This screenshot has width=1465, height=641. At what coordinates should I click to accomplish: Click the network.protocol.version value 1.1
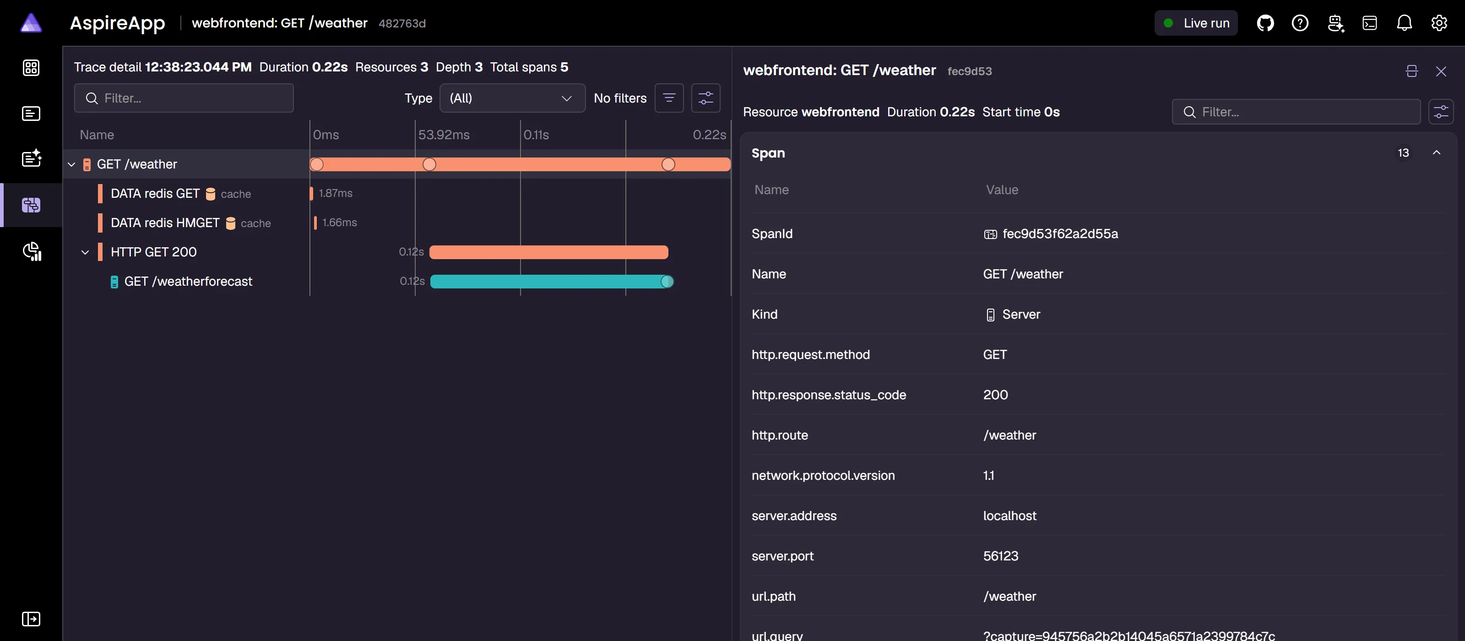988,476
